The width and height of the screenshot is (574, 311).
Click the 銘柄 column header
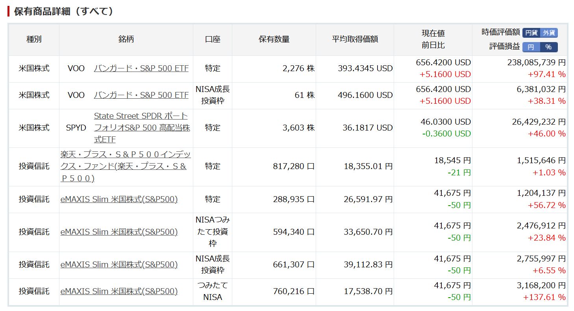coord(126,39)
